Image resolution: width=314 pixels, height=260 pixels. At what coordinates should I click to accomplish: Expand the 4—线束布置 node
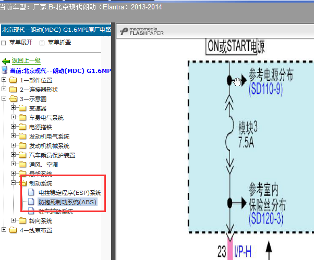click(4, 230)
